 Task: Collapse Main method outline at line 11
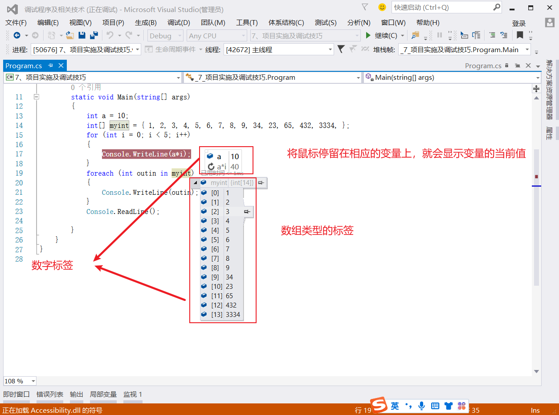(x=37, y=97)
